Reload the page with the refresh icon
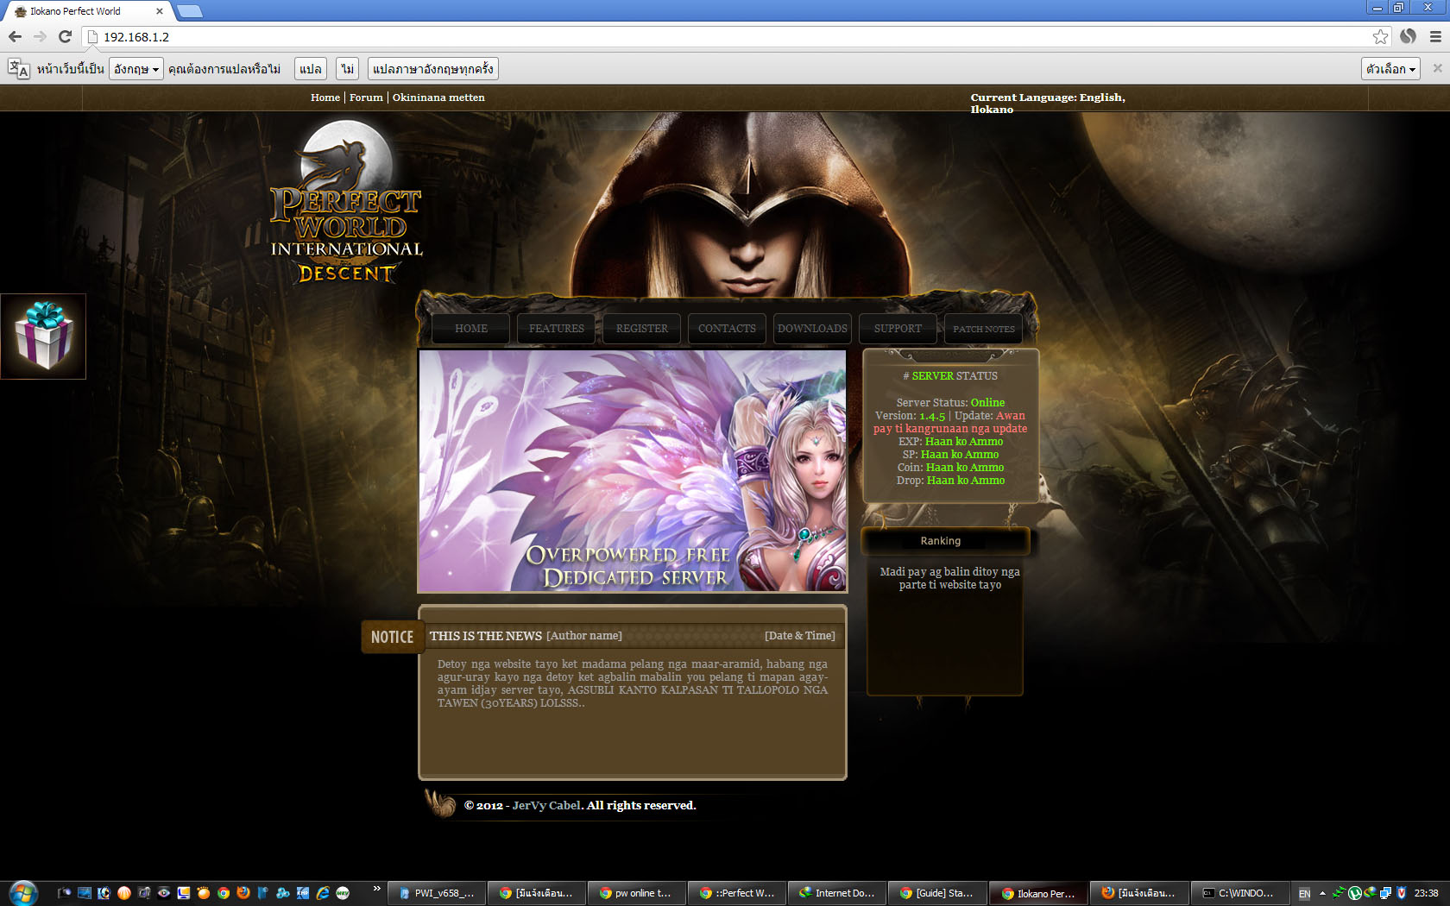 click(65, 36)
